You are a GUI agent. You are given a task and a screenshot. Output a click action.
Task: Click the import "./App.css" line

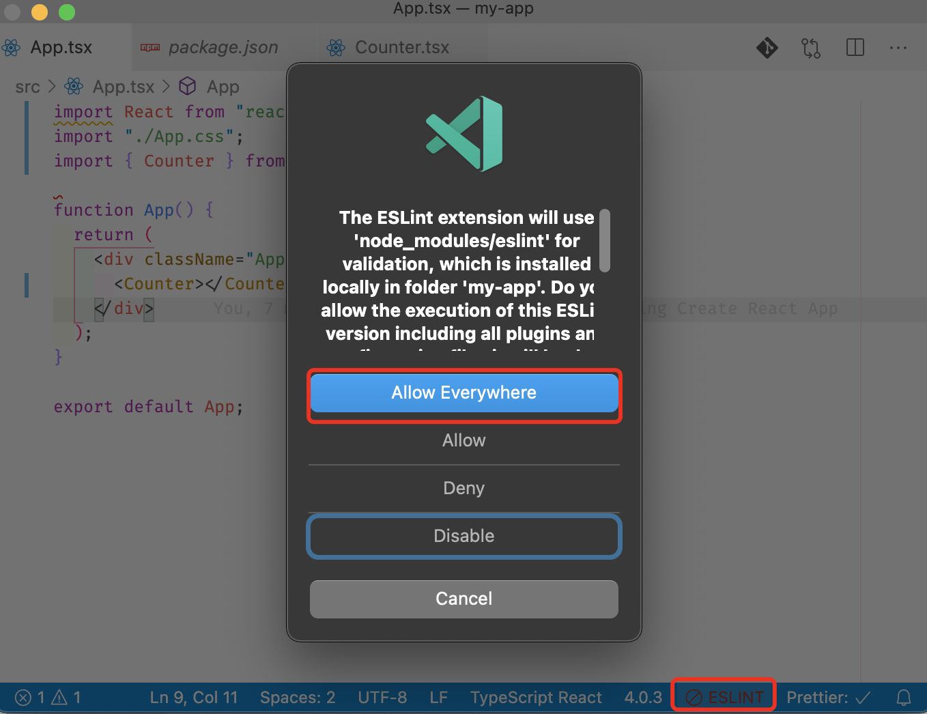click(148, 137)
